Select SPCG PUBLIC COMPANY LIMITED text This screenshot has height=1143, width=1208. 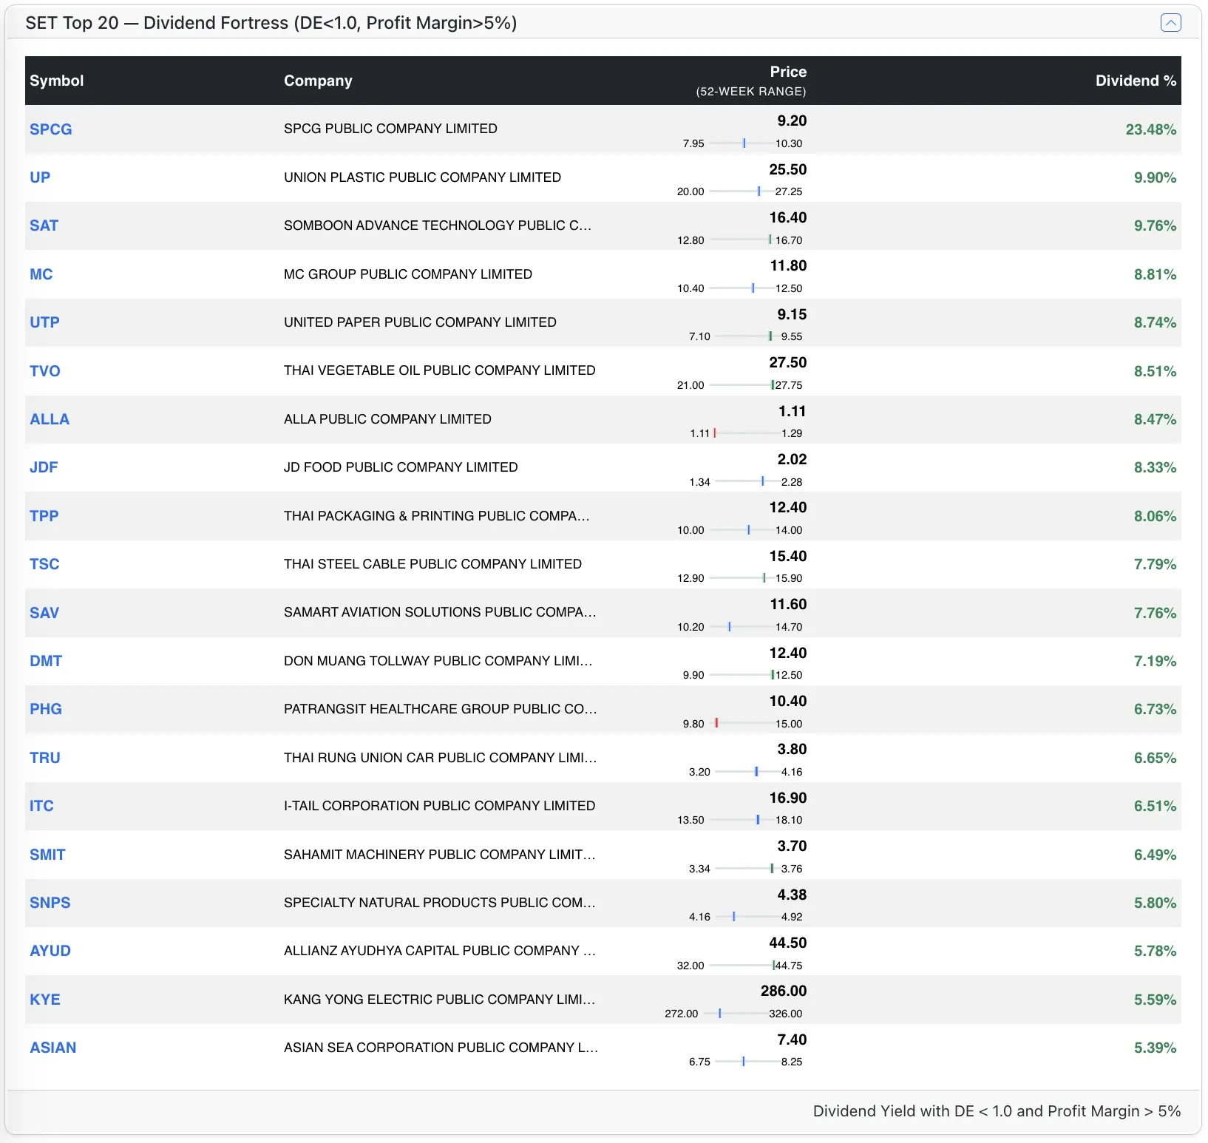[x=390, y=129]
